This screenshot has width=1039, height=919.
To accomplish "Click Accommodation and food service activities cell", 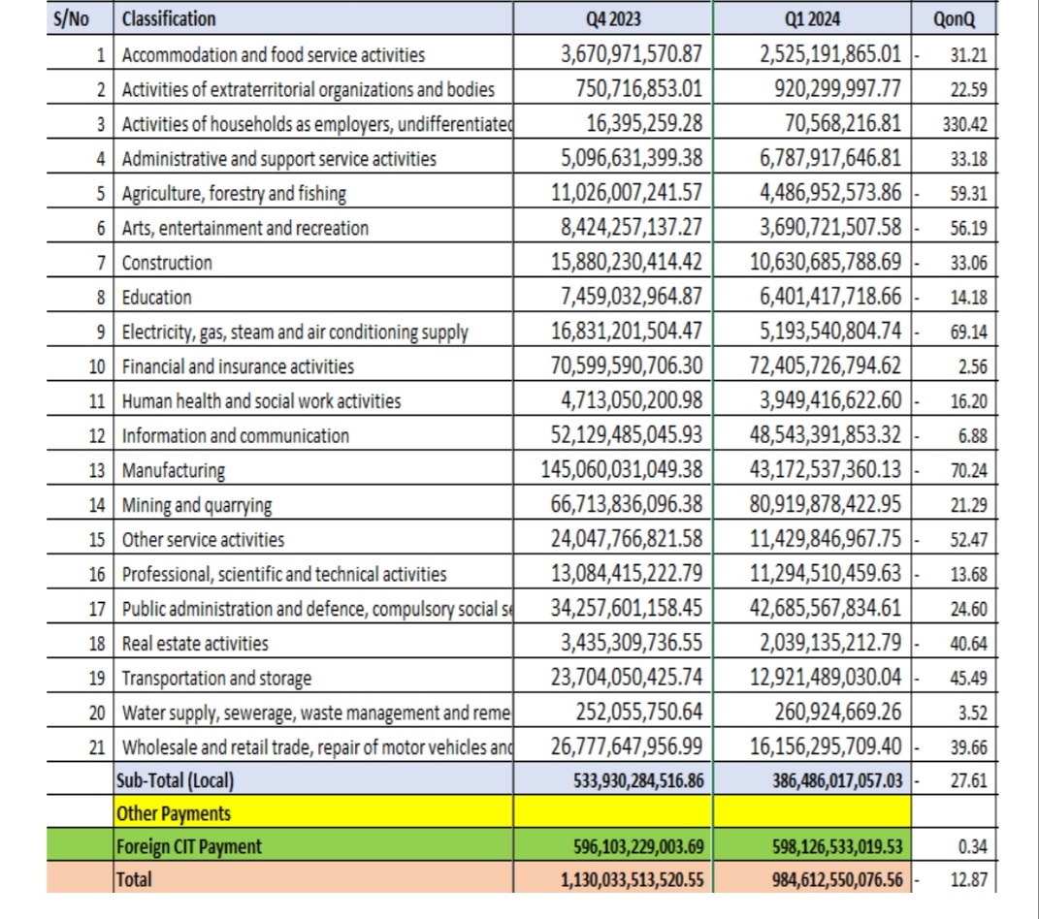I will (273, 54).
